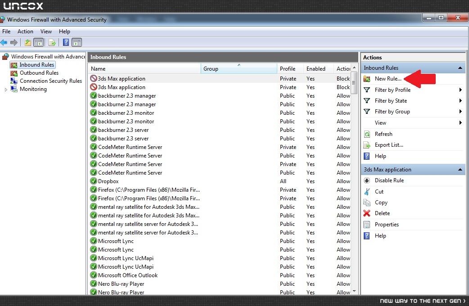
Task: Click the Properties icon in Actions
Action: click(x=367, y=225)
